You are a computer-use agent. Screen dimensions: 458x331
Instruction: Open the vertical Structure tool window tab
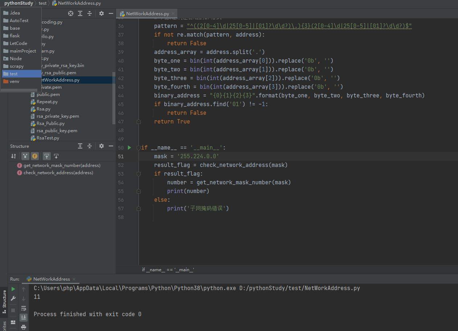pyautogui.click(x=4, y=300)
